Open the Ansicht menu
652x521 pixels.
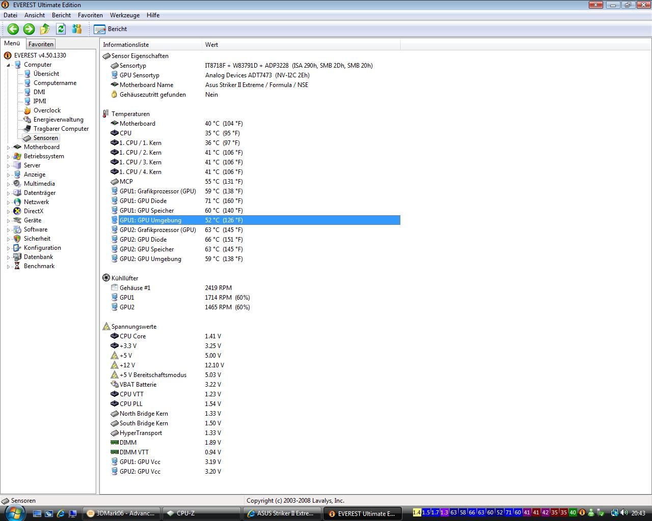click(35, 15)
